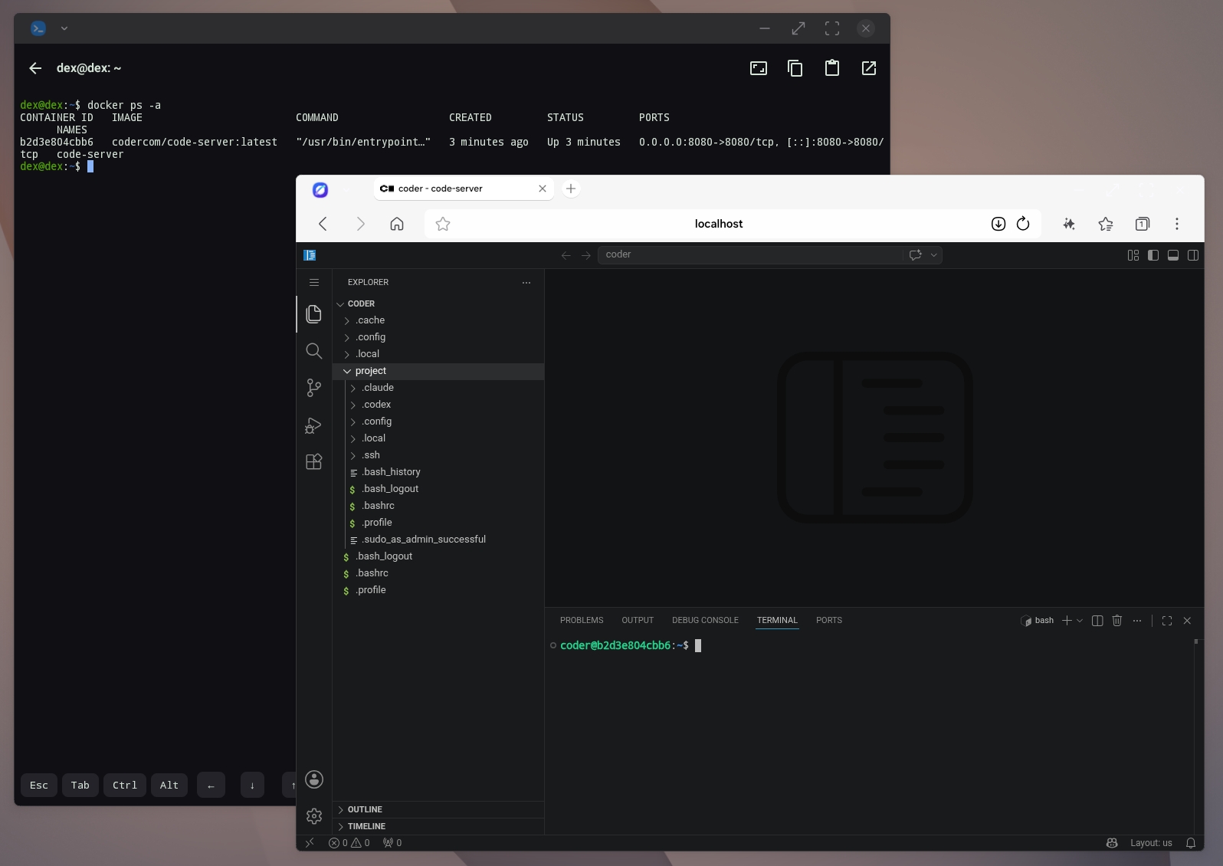Image resolution: width=1223 pixels, height=866 pixels.
Task: Open the notifications bell in the status bar
Action: [1191, 843]
